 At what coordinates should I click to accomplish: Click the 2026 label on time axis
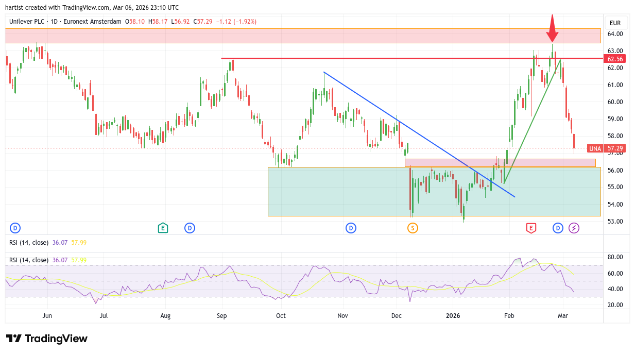pos(453,315)
